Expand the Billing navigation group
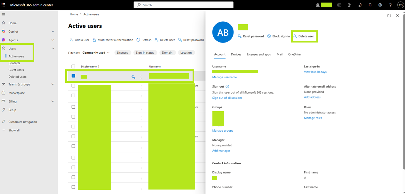This screenshot has width=405, height=194. pyautogui.click(x=53, y=101)
